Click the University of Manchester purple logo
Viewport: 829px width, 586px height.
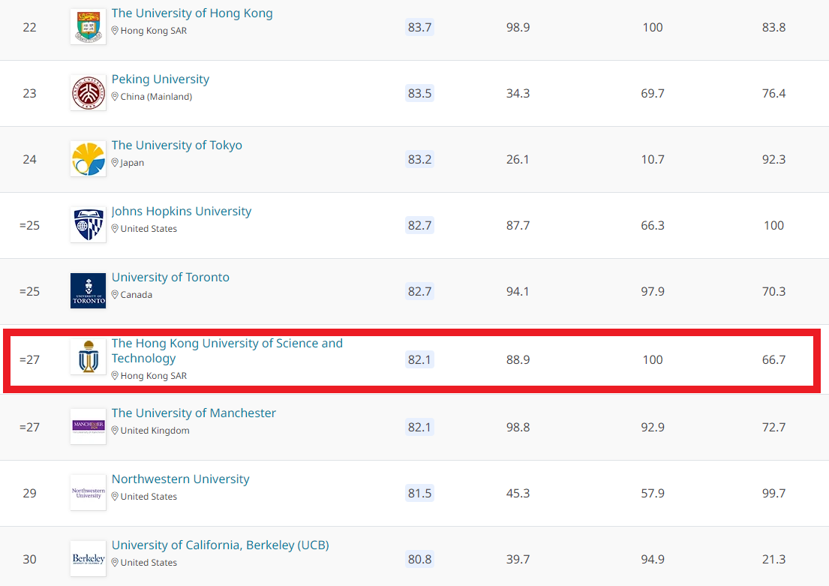click(88, 426)
